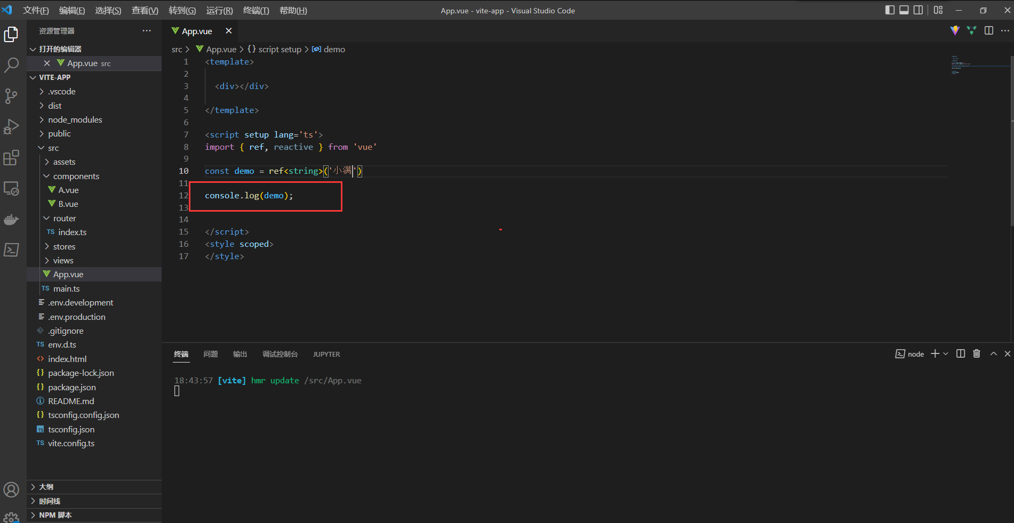Toggle secondary sidebar visibility

coord(918,10)
